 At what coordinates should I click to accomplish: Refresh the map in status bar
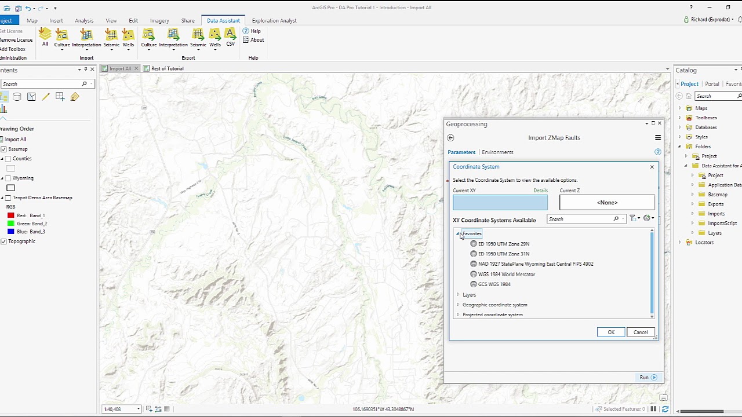(665, 409)
